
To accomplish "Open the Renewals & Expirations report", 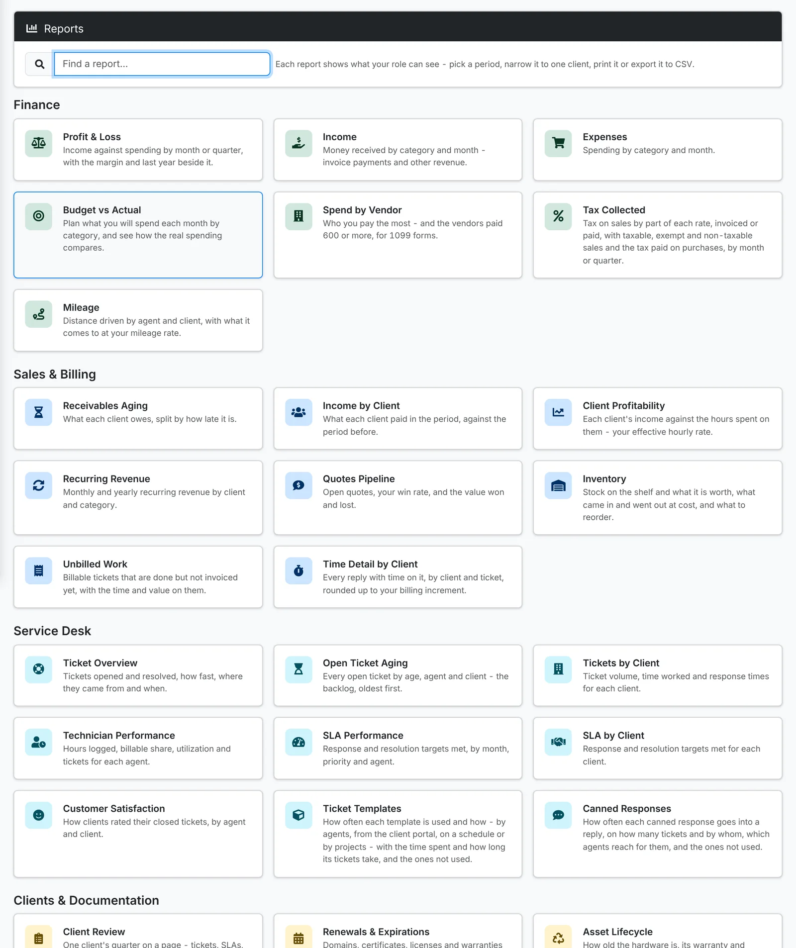I will point(398,931).
